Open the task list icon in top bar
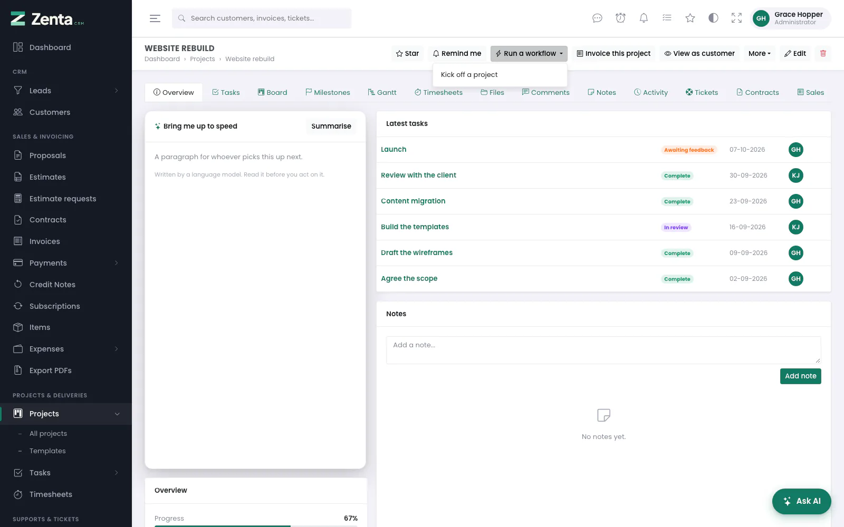844x527 pixels. coord(667,18)
